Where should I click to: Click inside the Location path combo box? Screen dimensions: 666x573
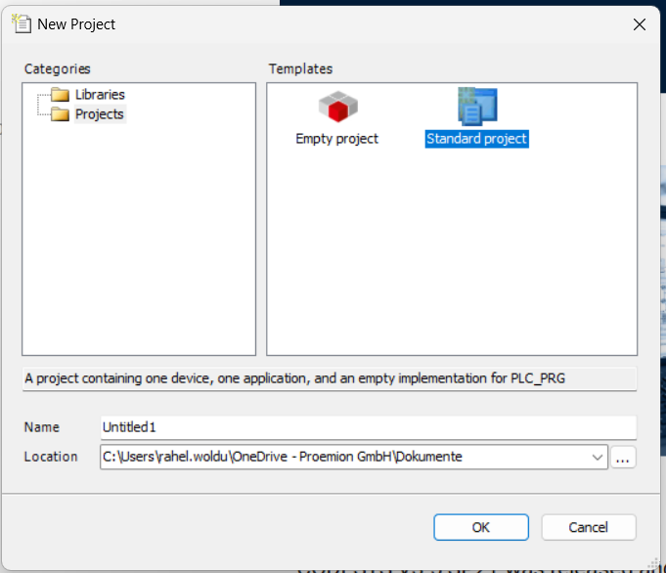click(x=342, y=457)
